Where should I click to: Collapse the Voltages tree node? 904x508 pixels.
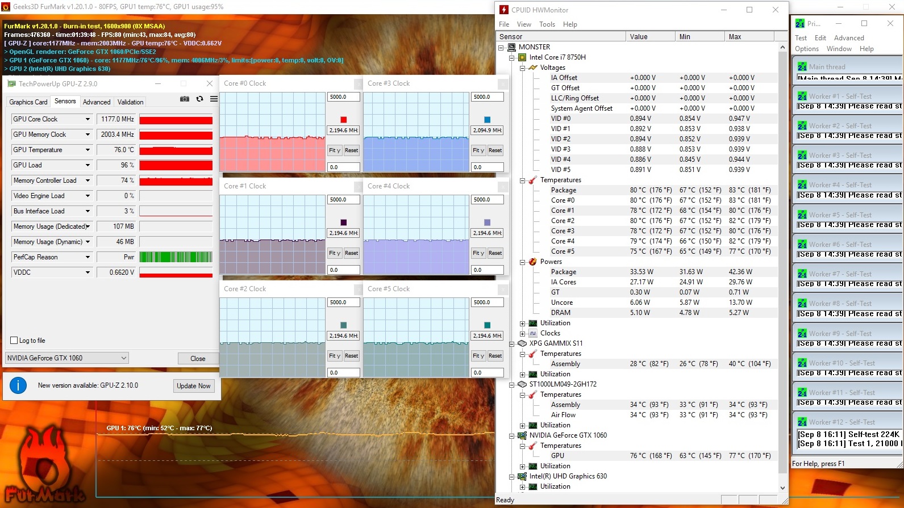[522, 68]
